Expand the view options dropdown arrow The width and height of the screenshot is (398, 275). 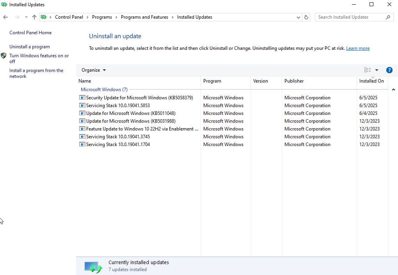377,70
